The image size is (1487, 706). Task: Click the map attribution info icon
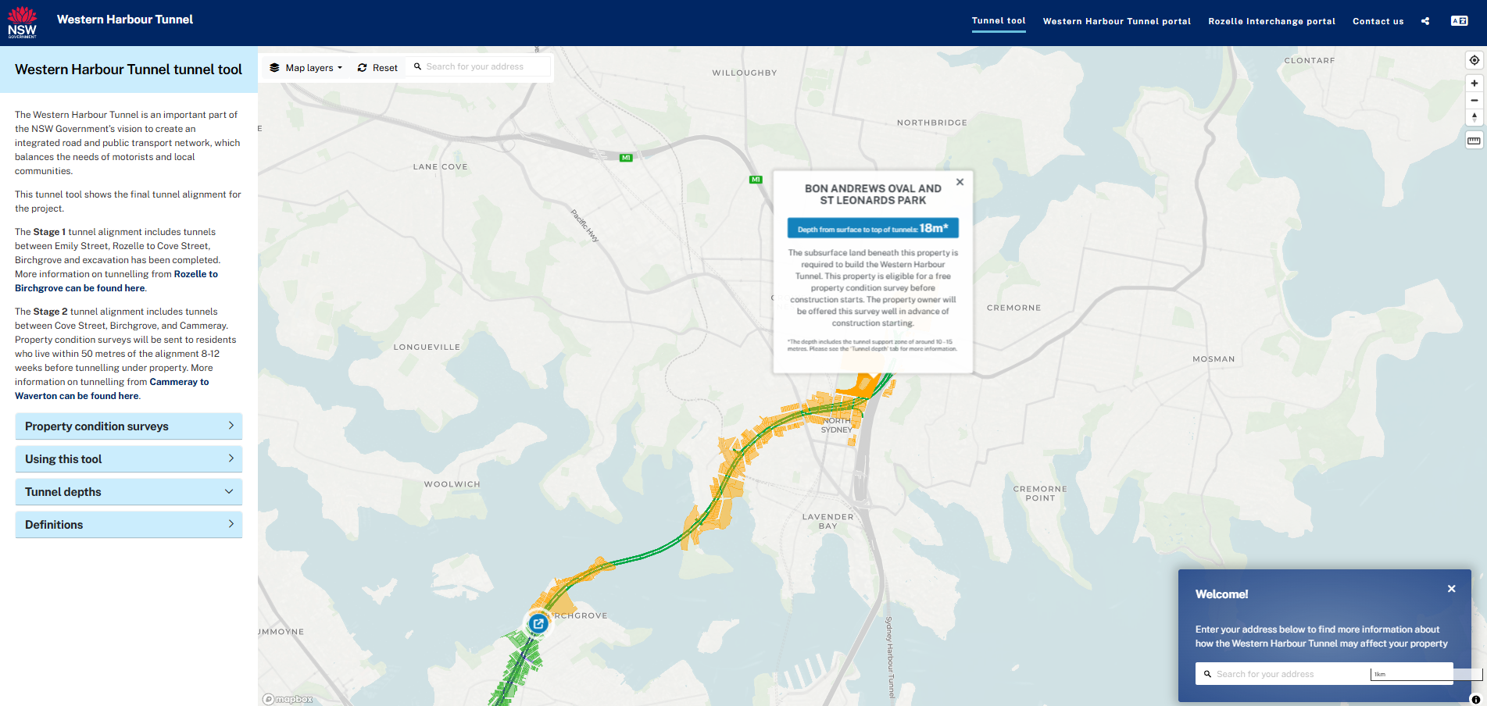[1475, 700]
